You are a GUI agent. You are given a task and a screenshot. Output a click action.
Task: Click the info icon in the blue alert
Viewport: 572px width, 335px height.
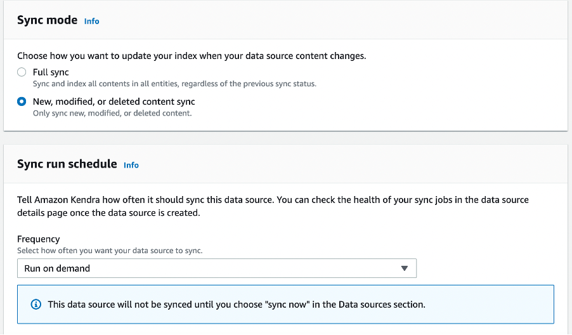36,305
